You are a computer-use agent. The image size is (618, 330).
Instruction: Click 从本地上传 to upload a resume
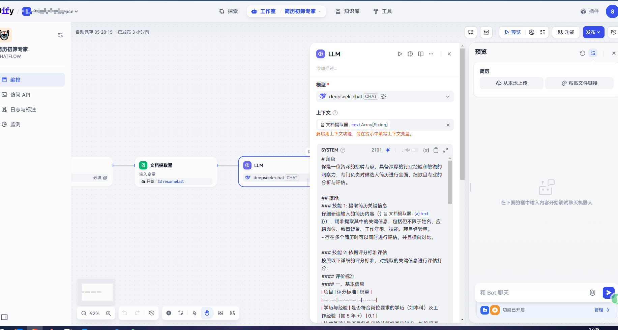click(x=511, y=83)
